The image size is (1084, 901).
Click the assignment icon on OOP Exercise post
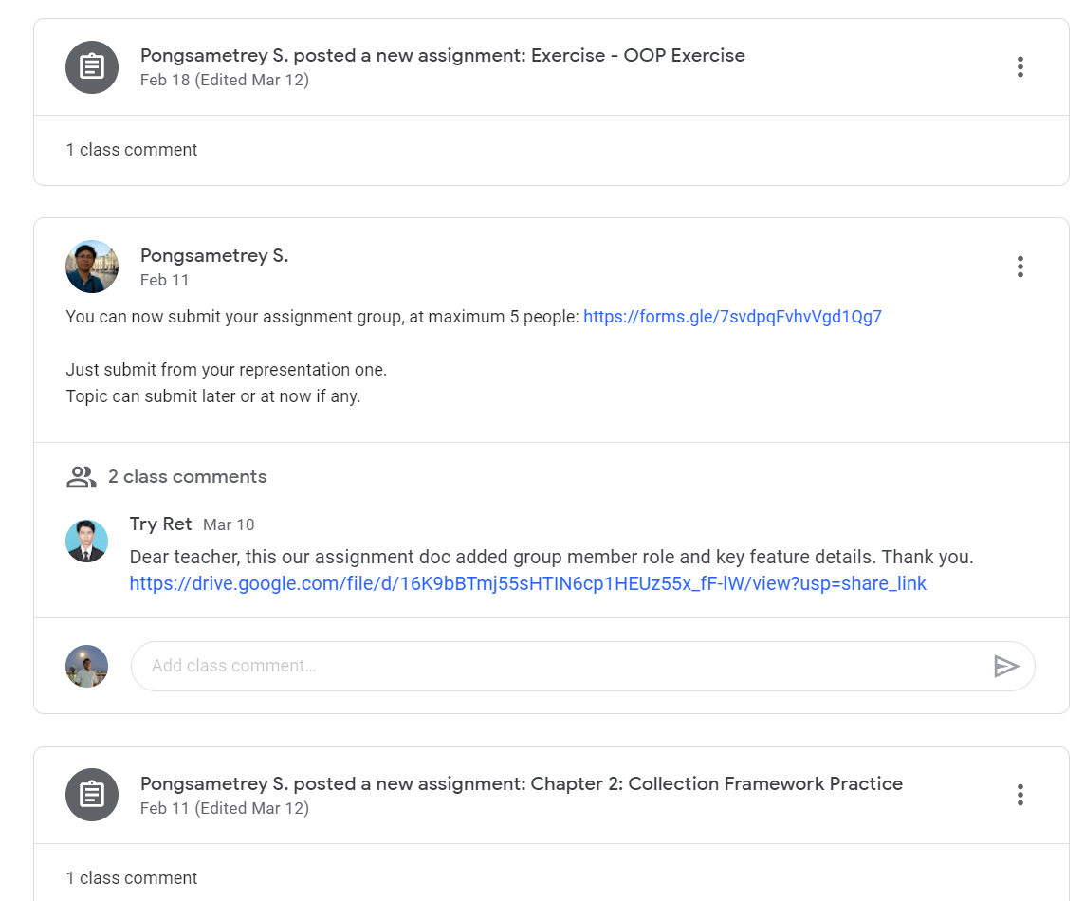(x=91, y=66)
